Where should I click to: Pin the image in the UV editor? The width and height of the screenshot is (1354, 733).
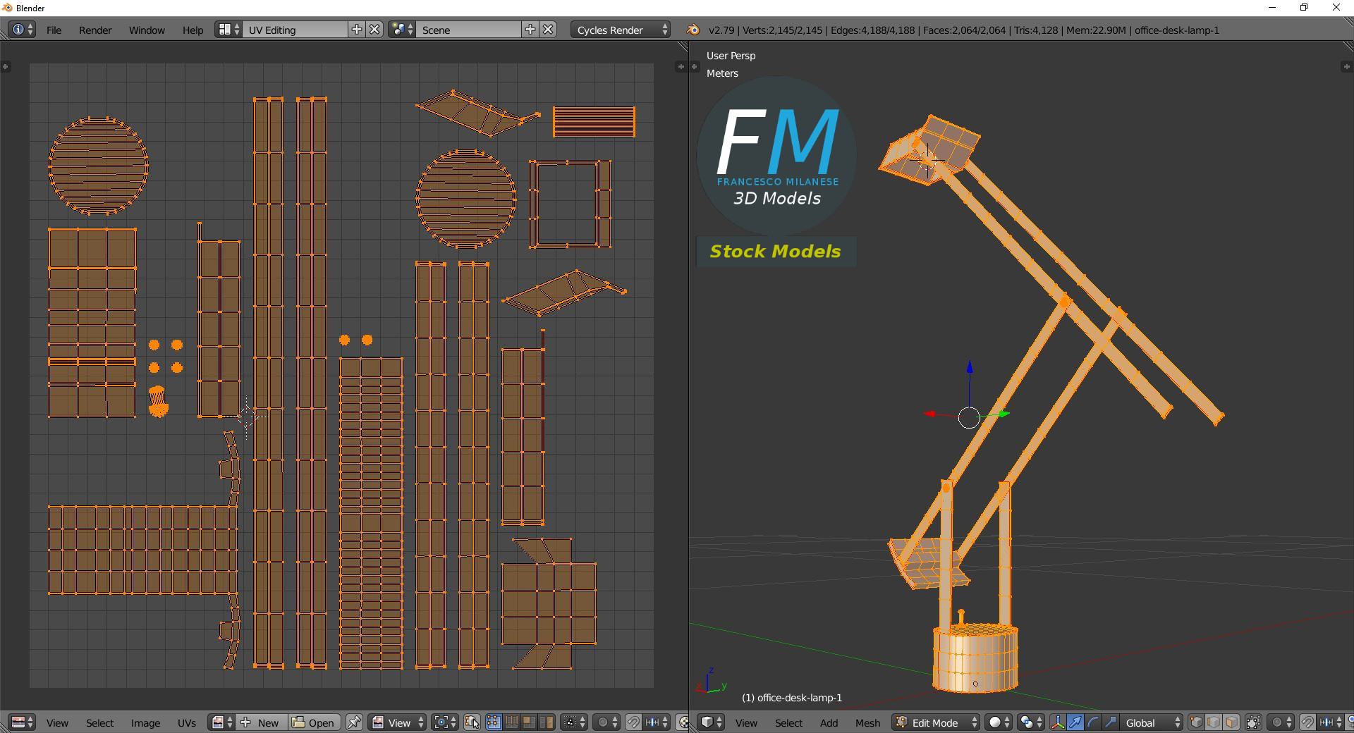point(354,722)
